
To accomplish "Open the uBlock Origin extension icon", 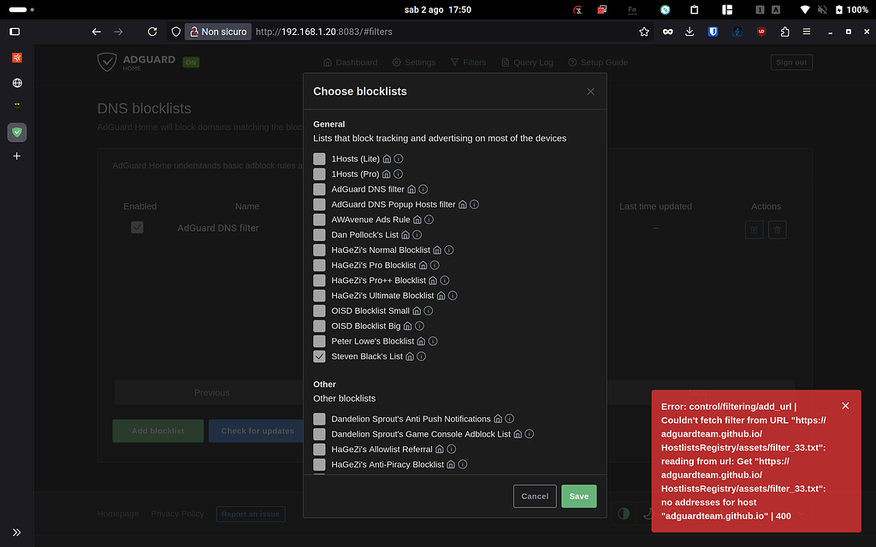I will [x=761, y=32].
